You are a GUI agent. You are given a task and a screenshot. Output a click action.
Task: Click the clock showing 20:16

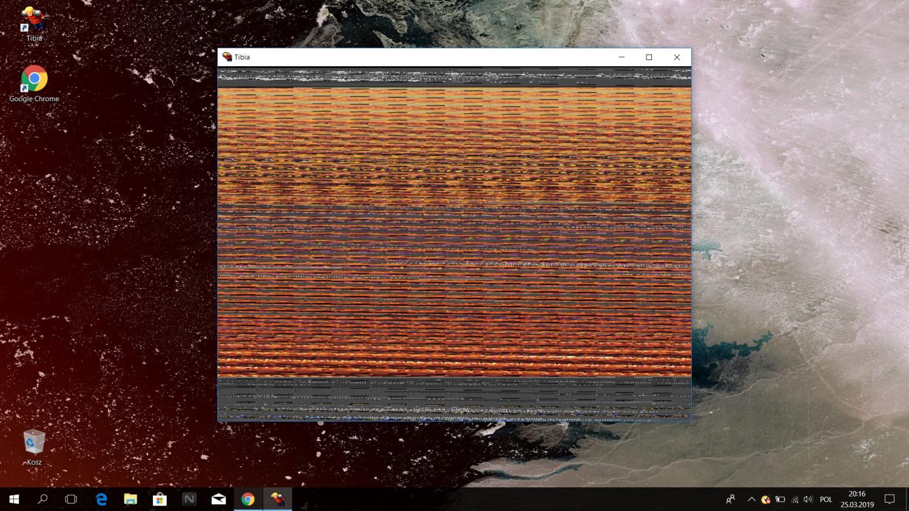[x=857, y=499]
